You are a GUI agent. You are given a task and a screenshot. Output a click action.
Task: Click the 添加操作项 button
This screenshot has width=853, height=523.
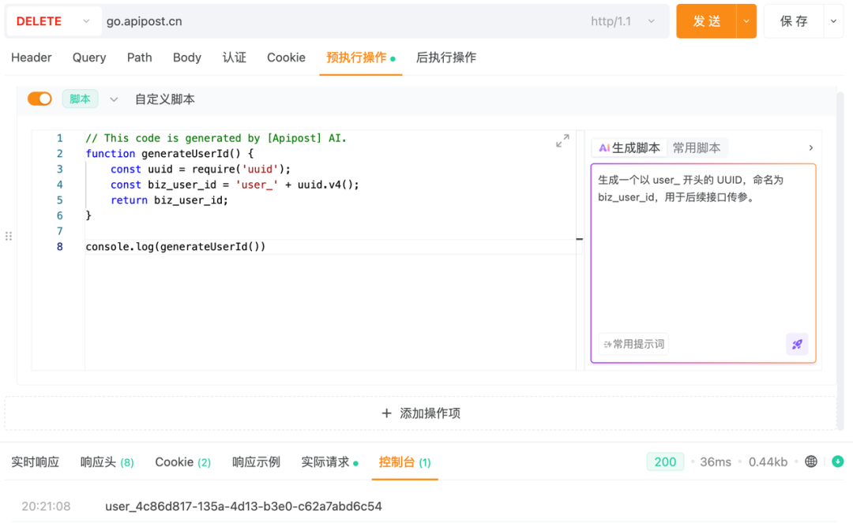(421, 413)
